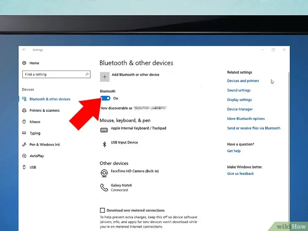The width and height of the screenshot is (308, 231).
Task: Click More Bluetooth options link
Action: point(246,119)
